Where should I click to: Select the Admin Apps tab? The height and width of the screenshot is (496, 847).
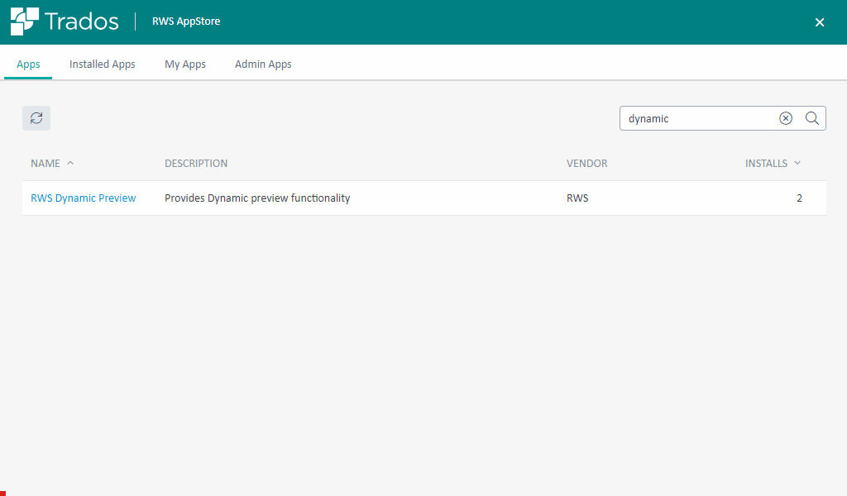[x=263, y=64]
